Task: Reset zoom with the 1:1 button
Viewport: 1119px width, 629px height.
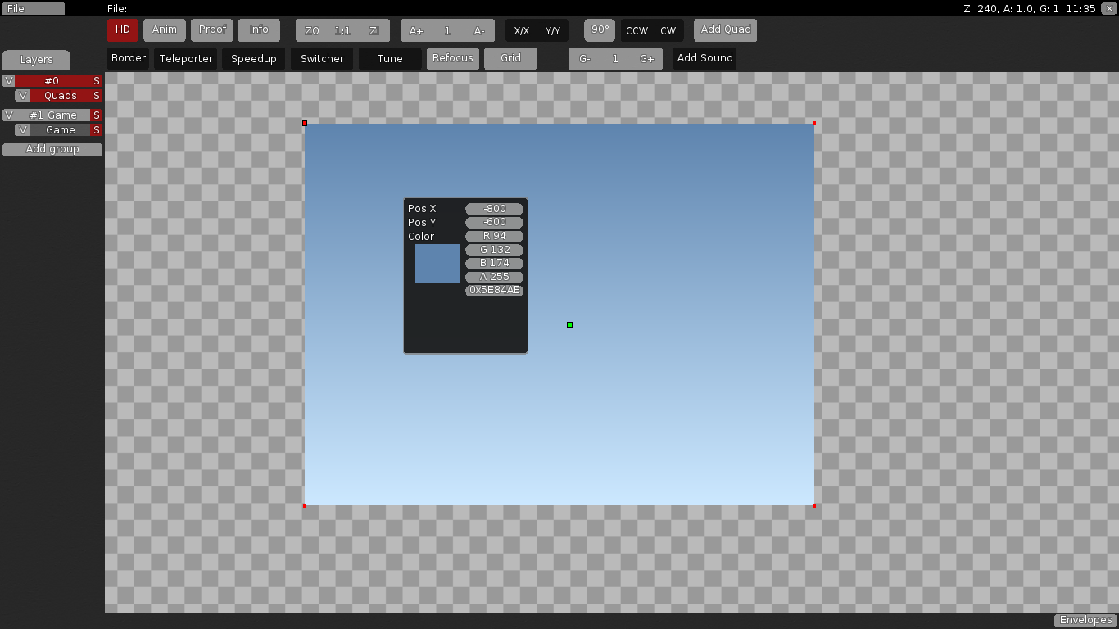Action: tap(342, 30)
